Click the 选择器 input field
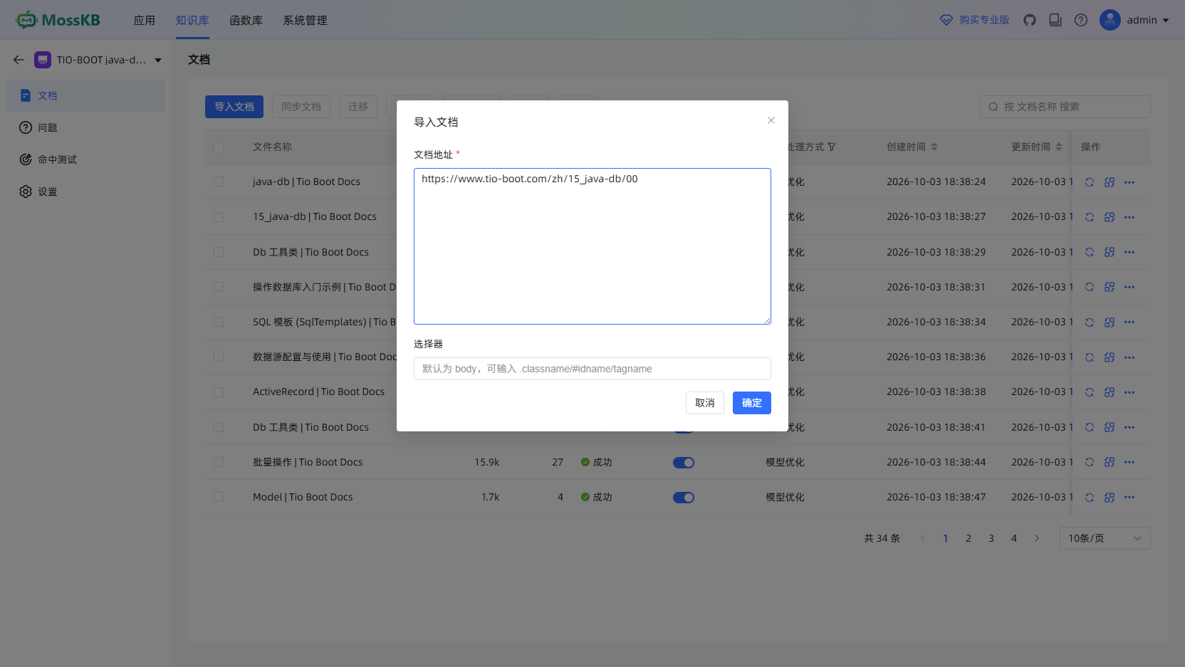Screen dimensions: 1185x667 (592, 369)
